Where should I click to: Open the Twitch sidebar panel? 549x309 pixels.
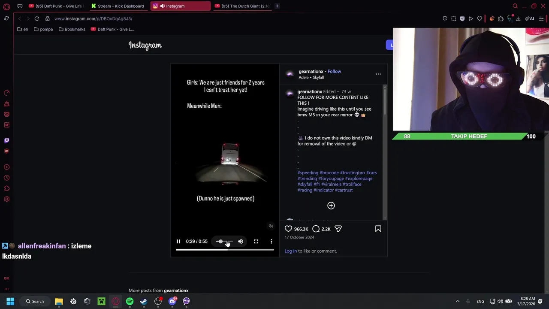(6, 140)
